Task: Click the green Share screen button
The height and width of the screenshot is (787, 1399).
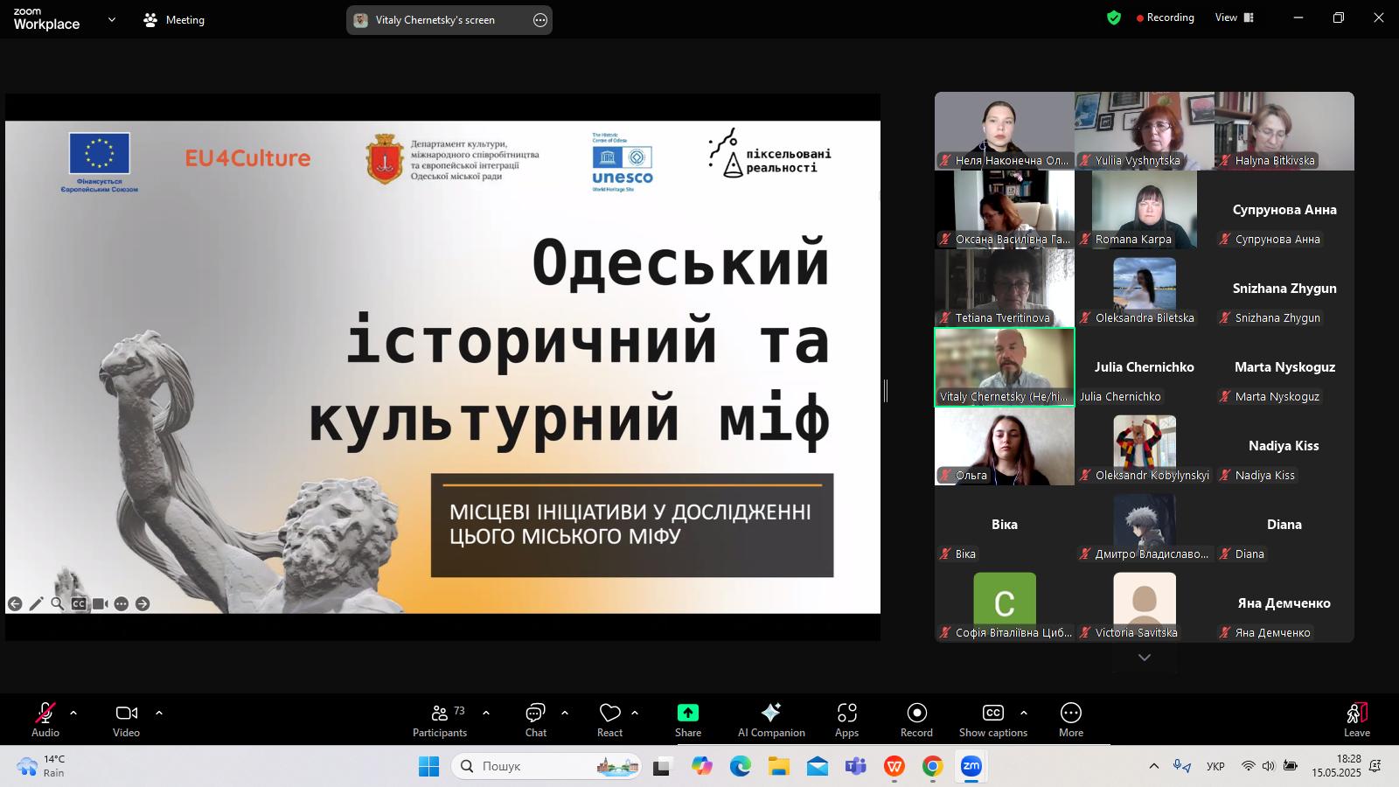Action: tap(688, 720)
